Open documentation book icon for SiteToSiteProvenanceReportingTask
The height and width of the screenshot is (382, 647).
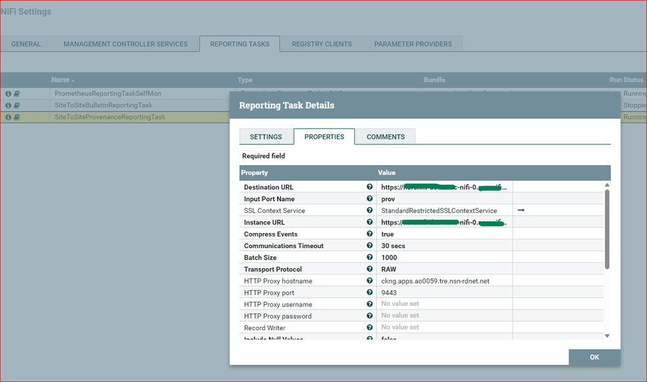16,117
